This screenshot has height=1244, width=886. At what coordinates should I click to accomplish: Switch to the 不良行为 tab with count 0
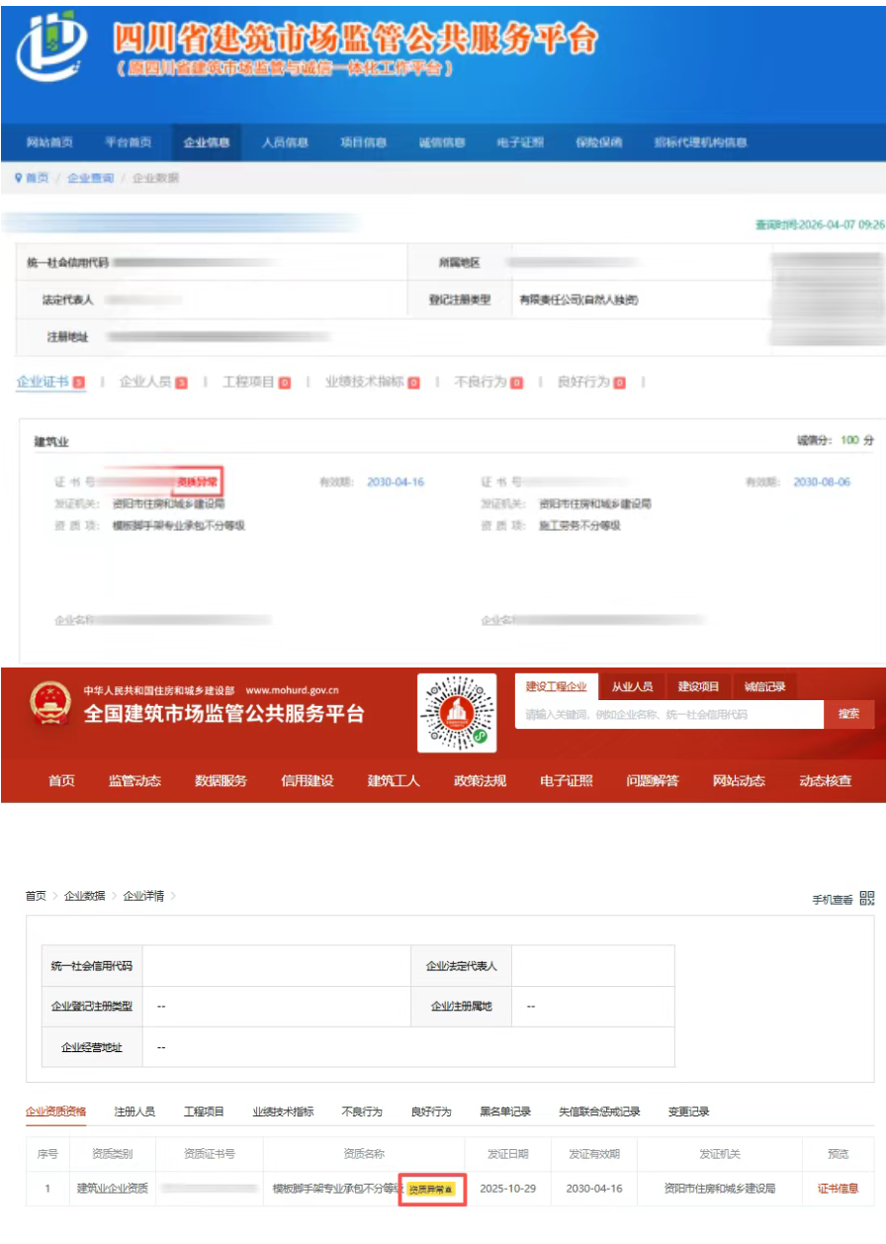pyautogui.click(x=488, y=382)
